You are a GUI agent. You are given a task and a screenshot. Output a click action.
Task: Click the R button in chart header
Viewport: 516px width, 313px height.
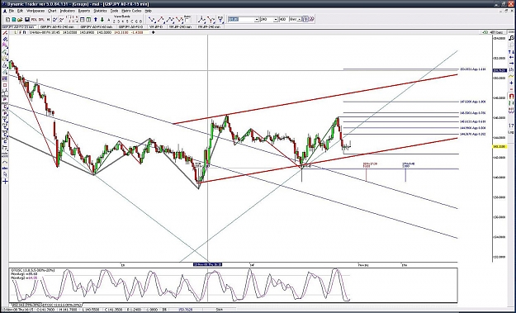pyautogui.click(x=24, y=32)
